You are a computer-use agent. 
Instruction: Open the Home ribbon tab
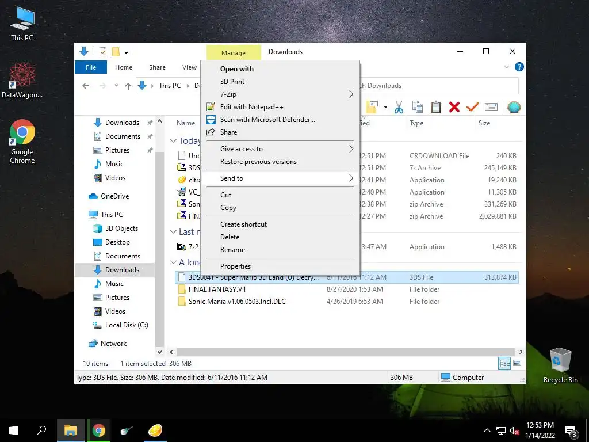point(124,67)
